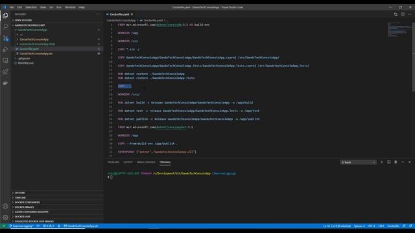Open Explorer more actions ellipsis
The image size is (415, 233).
pyautogui.click(x=98, y=14)
